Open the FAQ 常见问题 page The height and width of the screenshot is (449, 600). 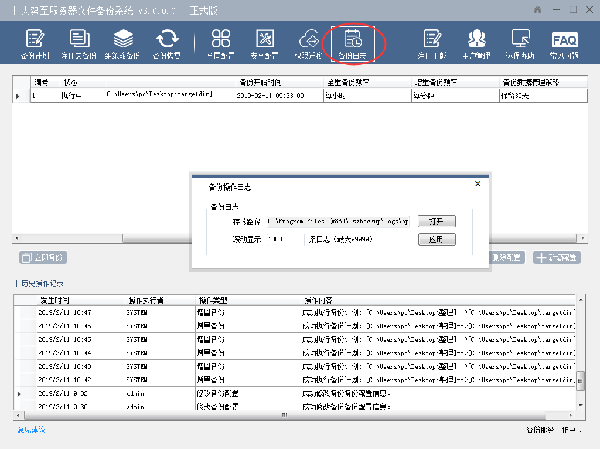coord(564,45)
